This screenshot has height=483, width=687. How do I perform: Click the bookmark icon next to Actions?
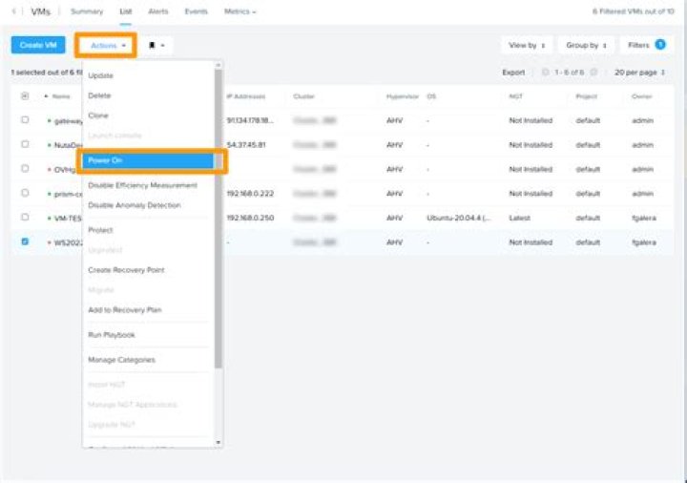point(152,45)
